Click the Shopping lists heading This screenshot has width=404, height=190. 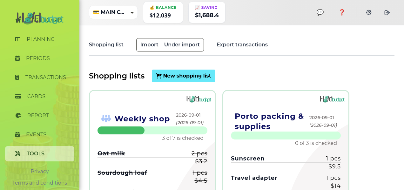(x=117, y=76)
